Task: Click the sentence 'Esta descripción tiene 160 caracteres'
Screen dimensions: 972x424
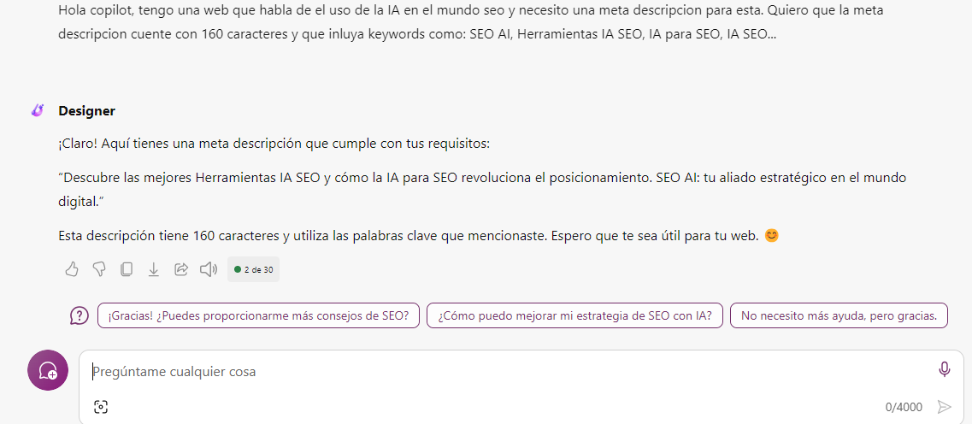Action: coord(418,236)
